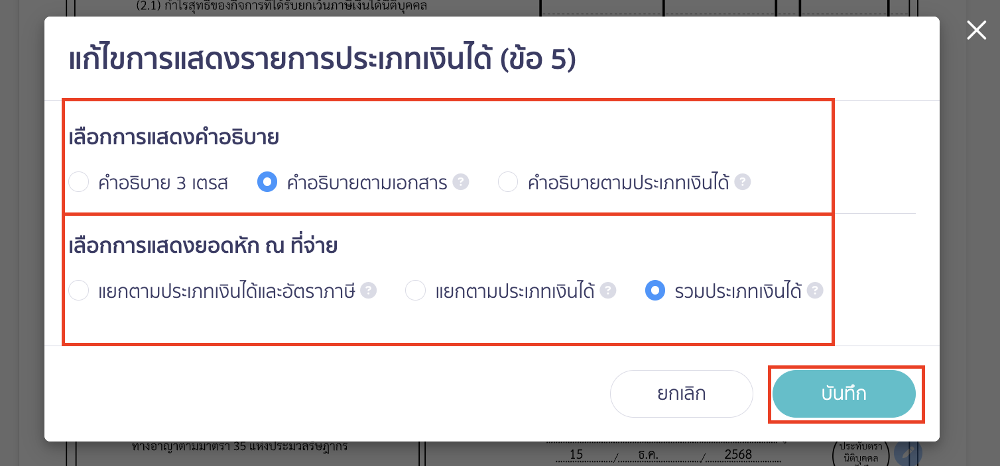This screenshot has width=1000, height=466.
Task: Click the เลือกการแสดงยอดหัก ณ ที่จ่าย heading
Action: click(204, 244)
